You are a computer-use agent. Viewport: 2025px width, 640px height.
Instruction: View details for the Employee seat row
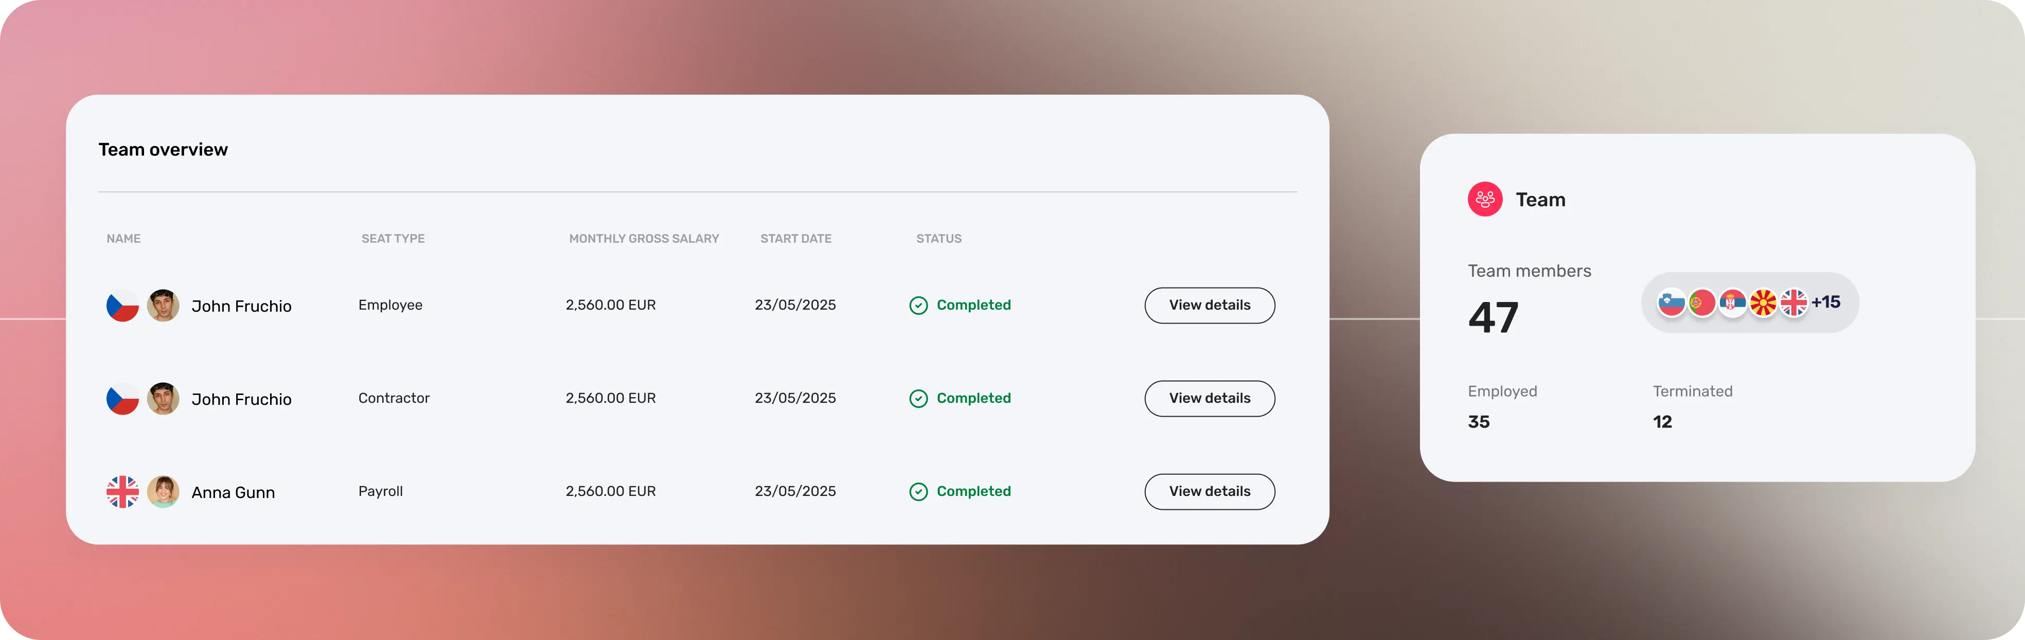[x=1209, y=305]
